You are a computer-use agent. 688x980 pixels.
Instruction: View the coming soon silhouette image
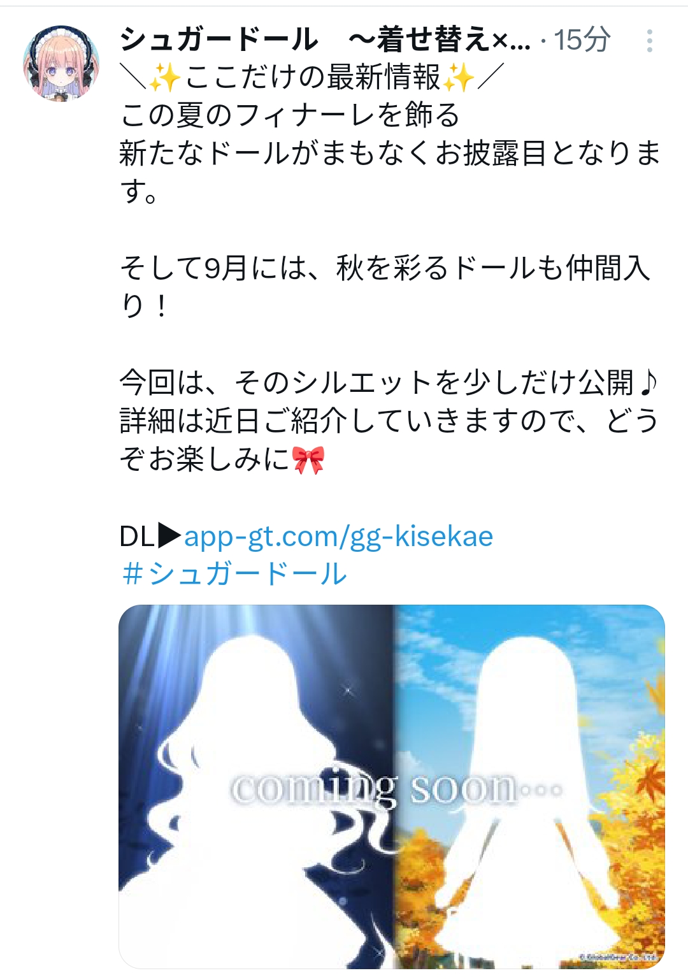[x=392, y=786]
